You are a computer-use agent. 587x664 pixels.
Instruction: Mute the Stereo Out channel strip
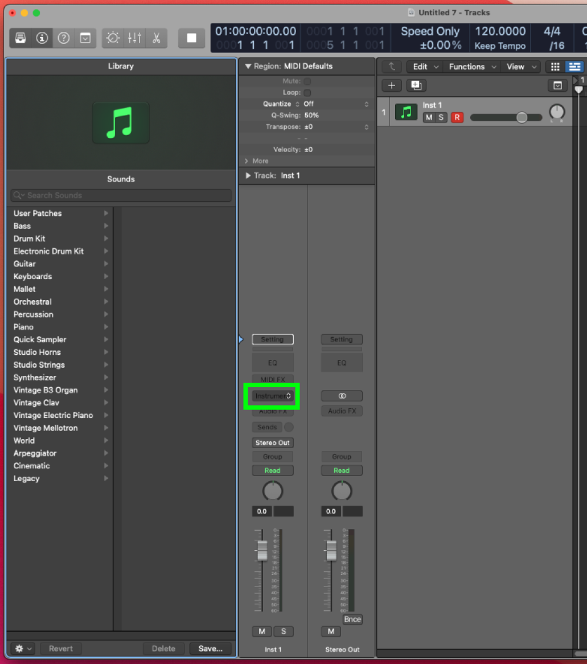[331, 632]
